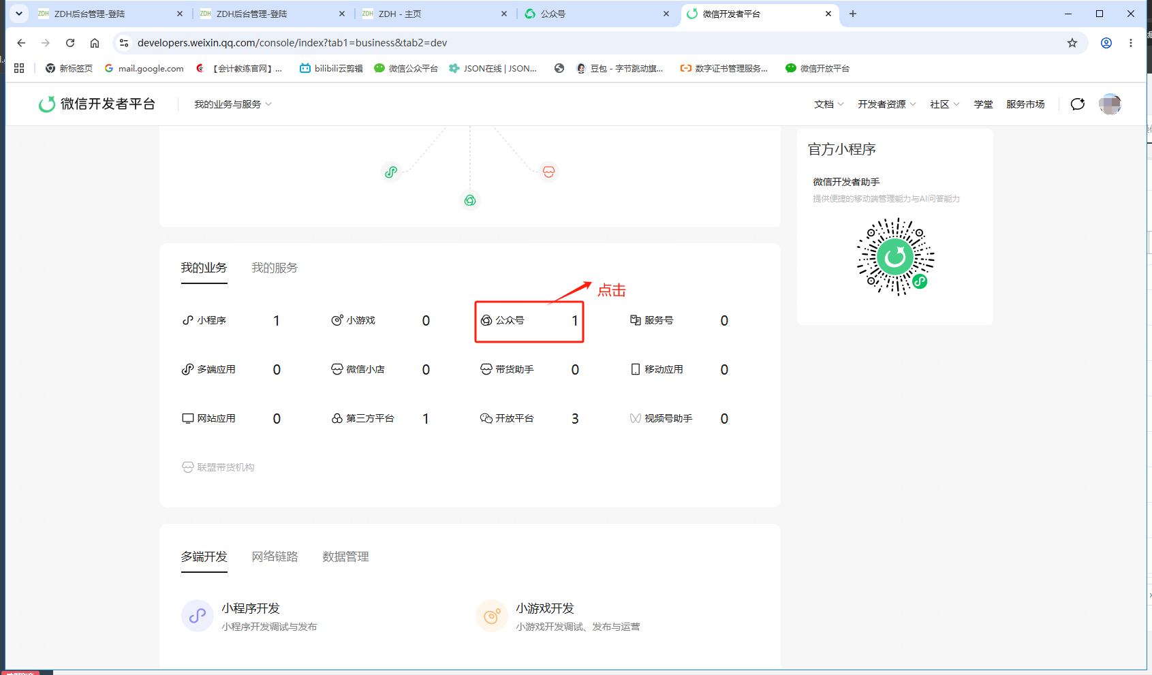This screenshot has height=675, width=1152.
Task: Select the 多端开发 tab
Action: tap(204, 556)
